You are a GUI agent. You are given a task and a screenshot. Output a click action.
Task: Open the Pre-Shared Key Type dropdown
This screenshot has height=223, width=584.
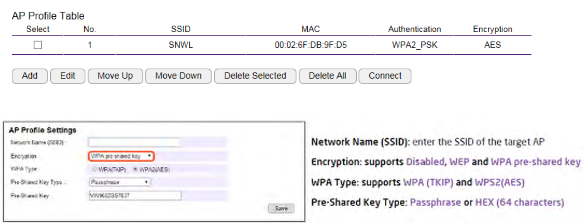point(120,182)
